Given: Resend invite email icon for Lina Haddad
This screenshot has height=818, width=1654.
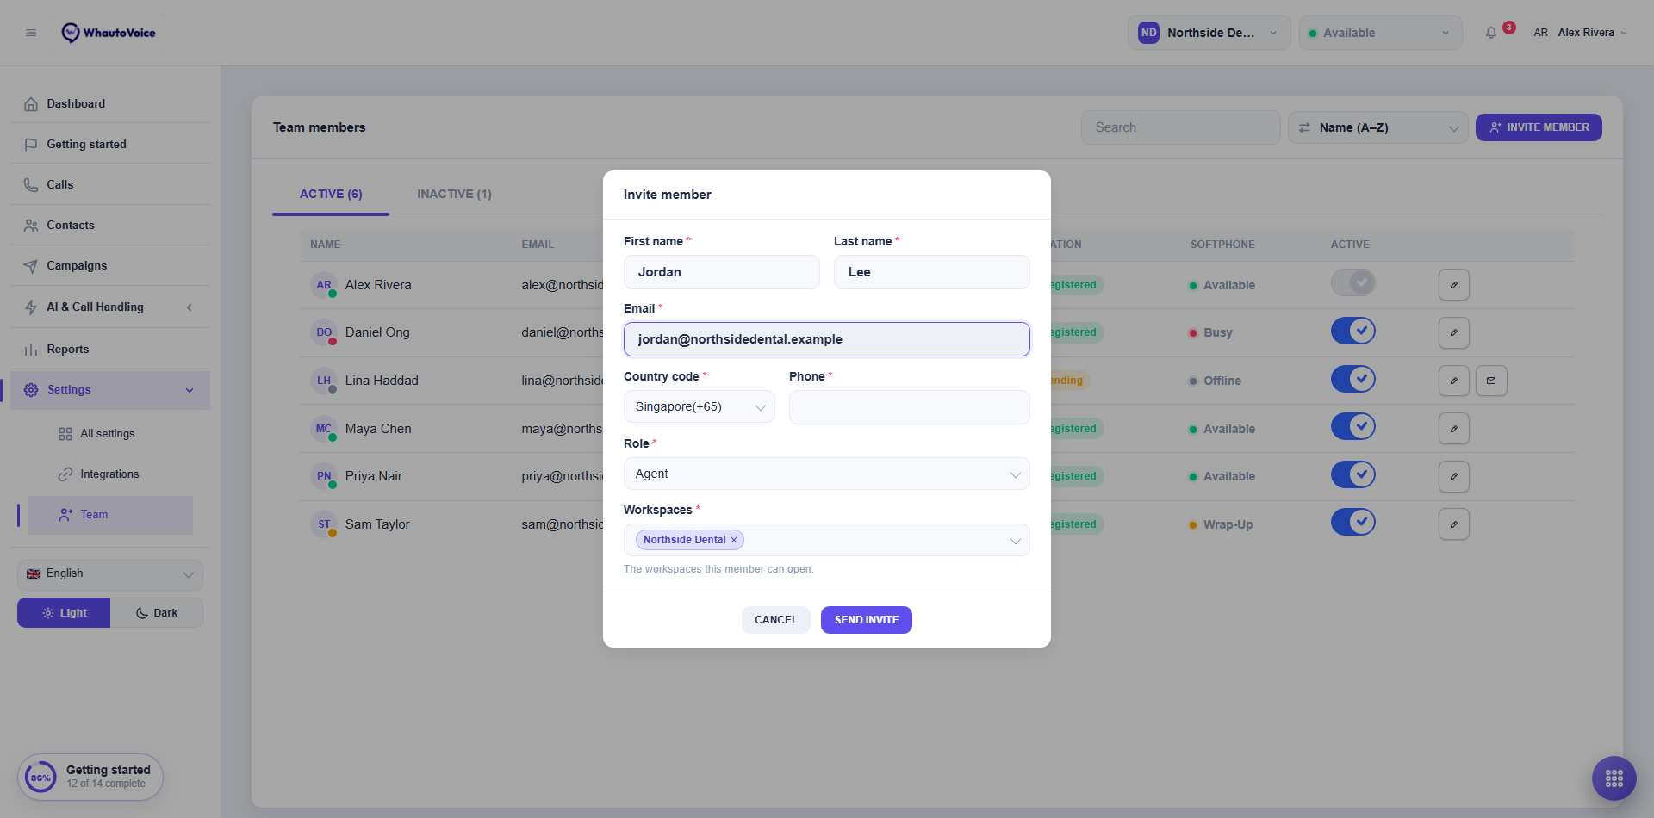Looking at the screenshot, I should click(1491, 381).
